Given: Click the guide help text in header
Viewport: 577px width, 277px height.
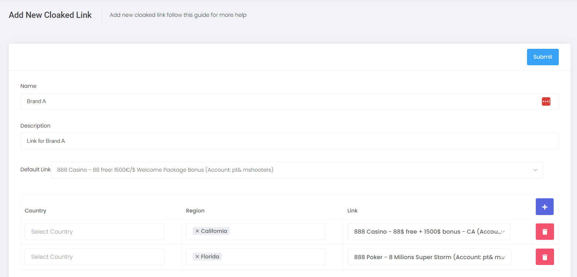Looking at the screenshot, I should (178, 15).
